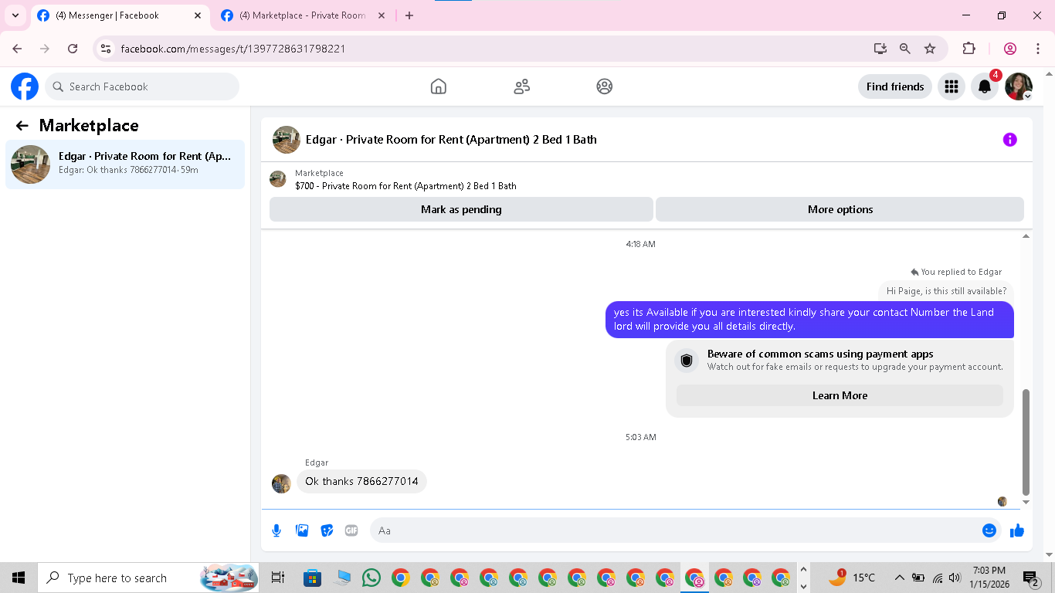
Task: Open the Windows Start menu
Action: point(19,578)
